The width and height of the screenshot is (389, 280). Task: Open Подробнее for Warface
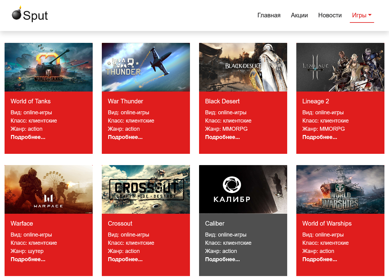28,259
